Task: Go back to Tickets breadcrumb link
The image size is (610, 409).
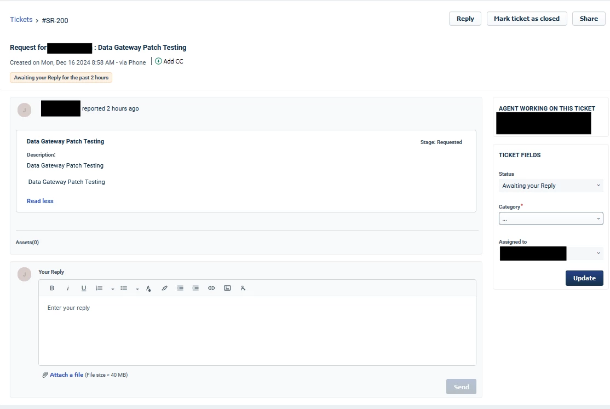Action: (x=21, y=20)
